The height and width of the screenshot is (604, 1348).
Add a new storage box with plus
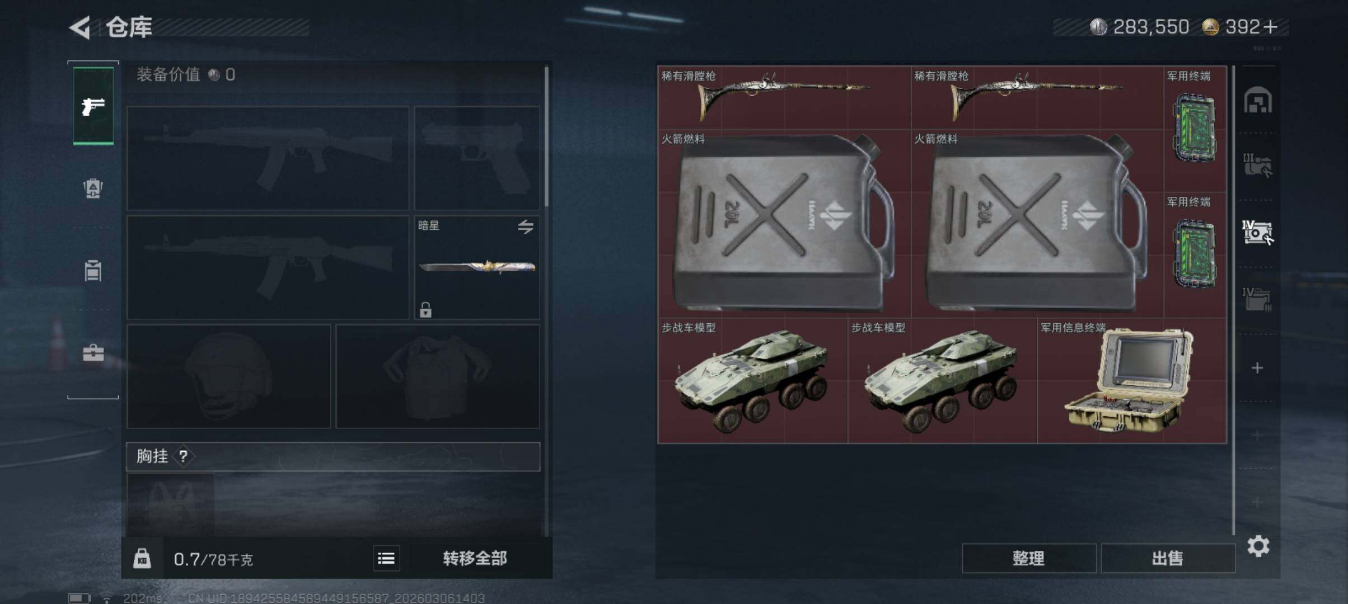[1257, 368]
